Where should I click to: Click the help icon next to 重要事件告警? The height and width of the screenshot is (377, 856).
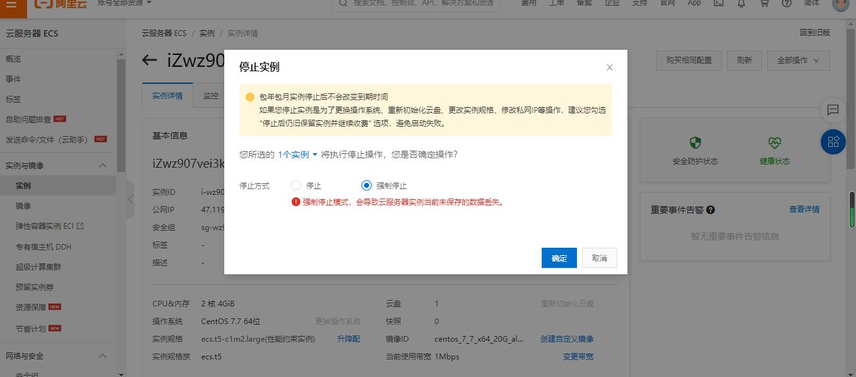pos(710,210)
